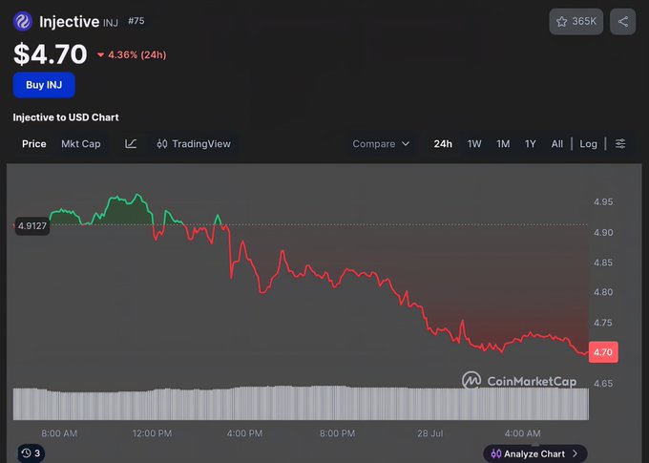Click the 28 Jul date axis label
Viewport: 649px width, 463px height.
429,433
